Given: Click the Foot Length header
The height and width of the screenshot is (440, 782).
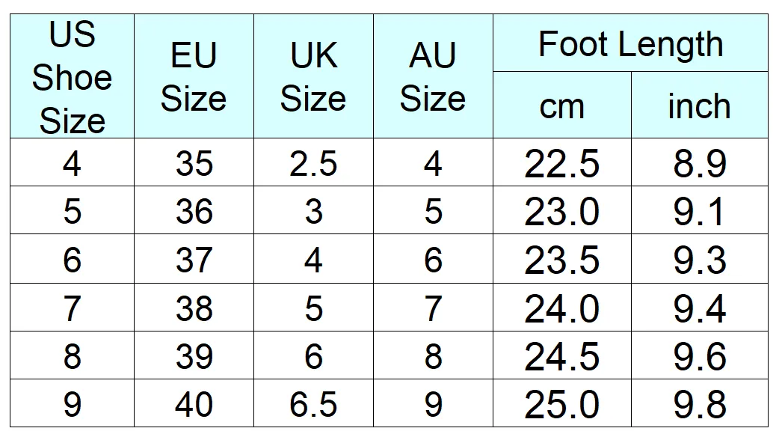Looking at the screenshot, I should coord(631,43).
